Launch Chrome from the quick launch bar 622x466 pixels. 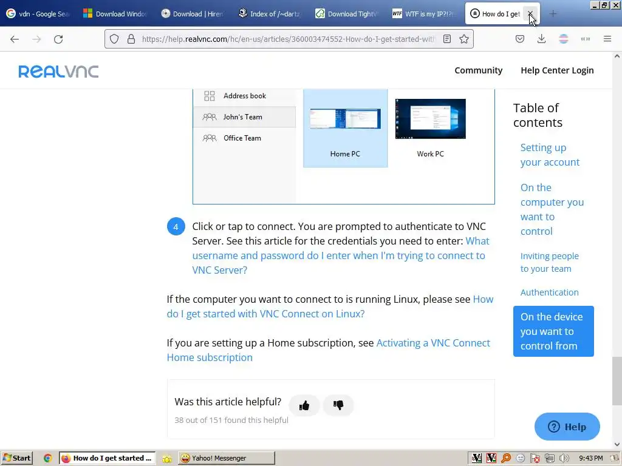point(47,458)
